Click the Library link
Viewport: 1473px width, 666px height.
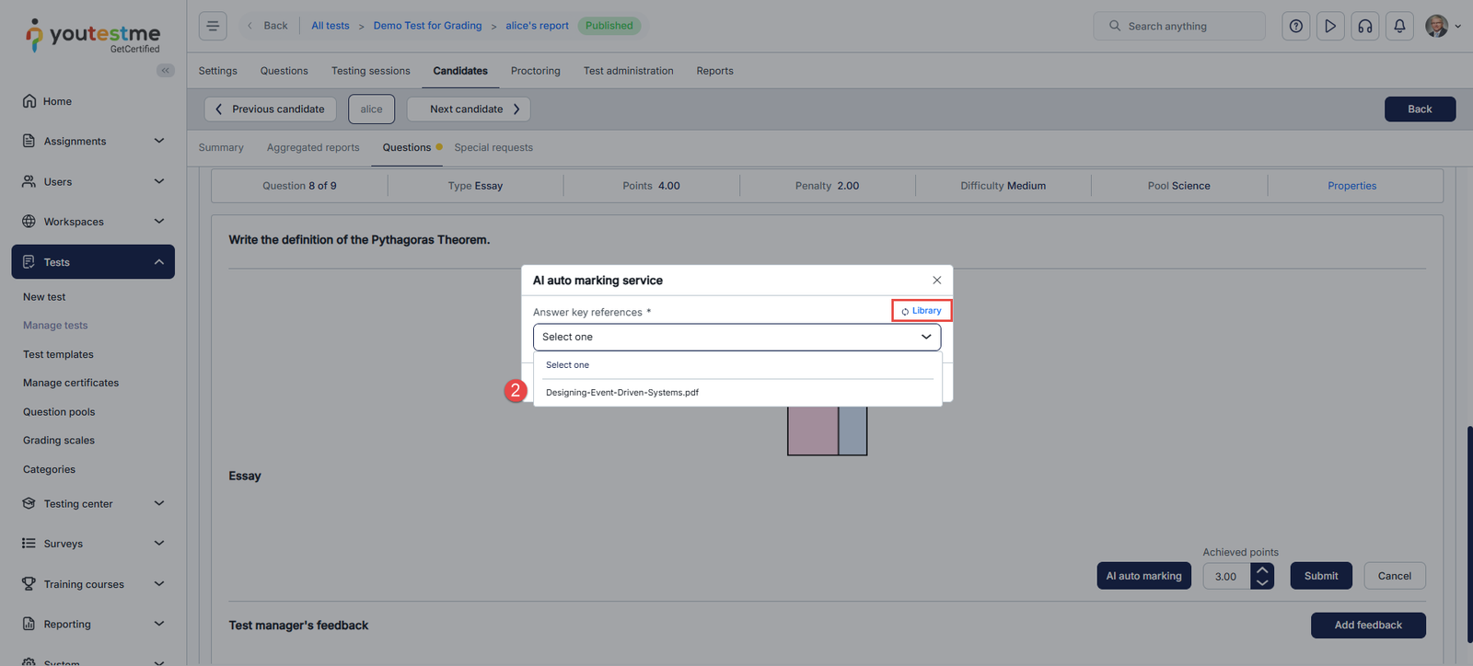pos(922,311)
